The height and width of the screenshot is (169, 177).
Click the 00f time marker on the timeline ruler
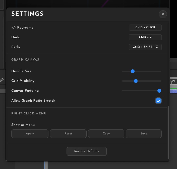coord(173,81)
